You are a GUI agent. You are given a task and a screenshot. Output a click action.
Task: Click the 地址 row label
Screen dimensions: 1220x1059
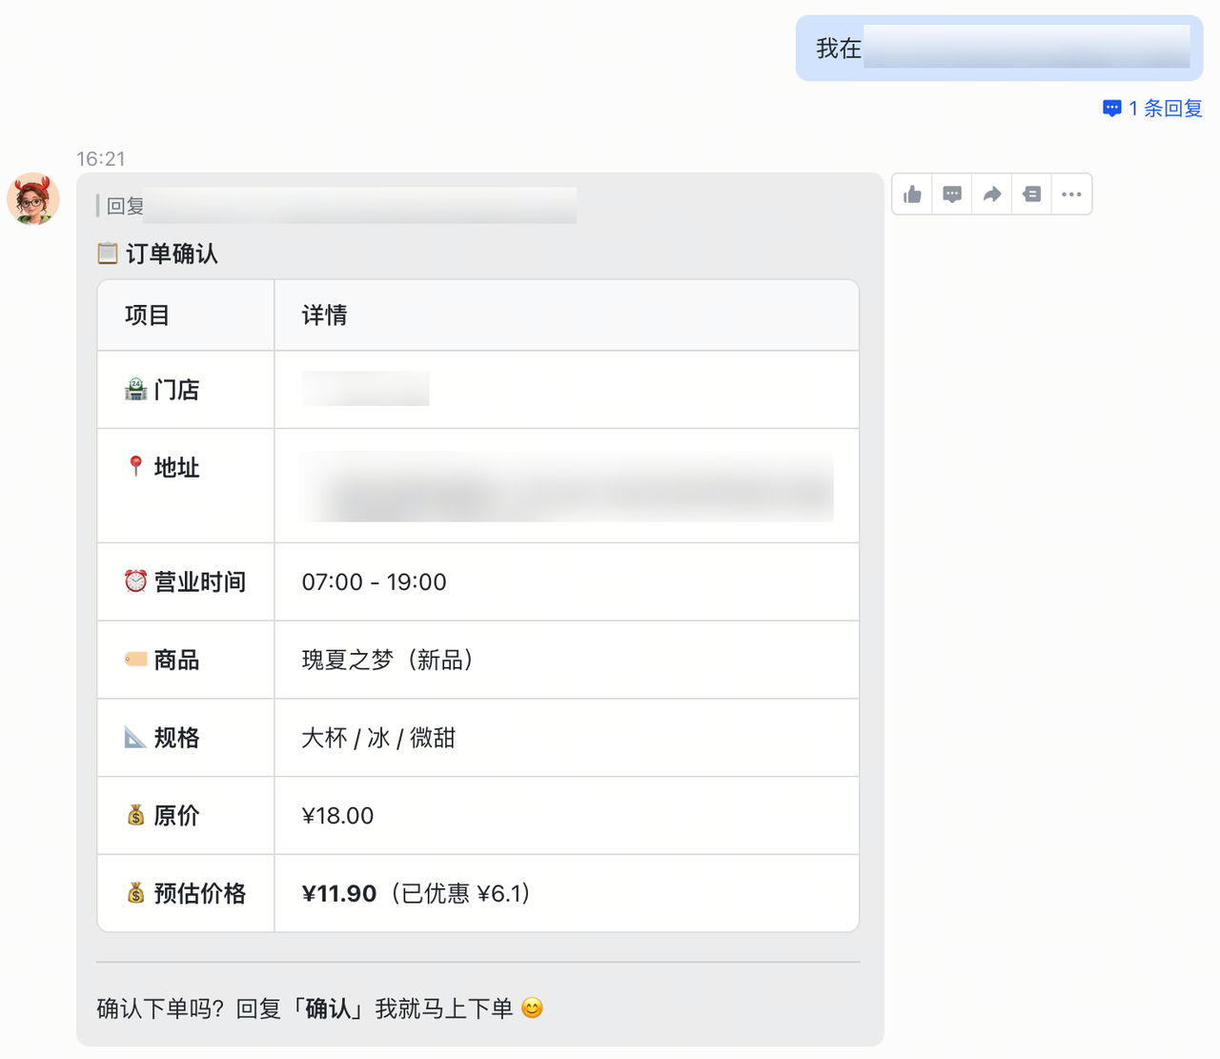pyautogui.click(x=176, y=467)
